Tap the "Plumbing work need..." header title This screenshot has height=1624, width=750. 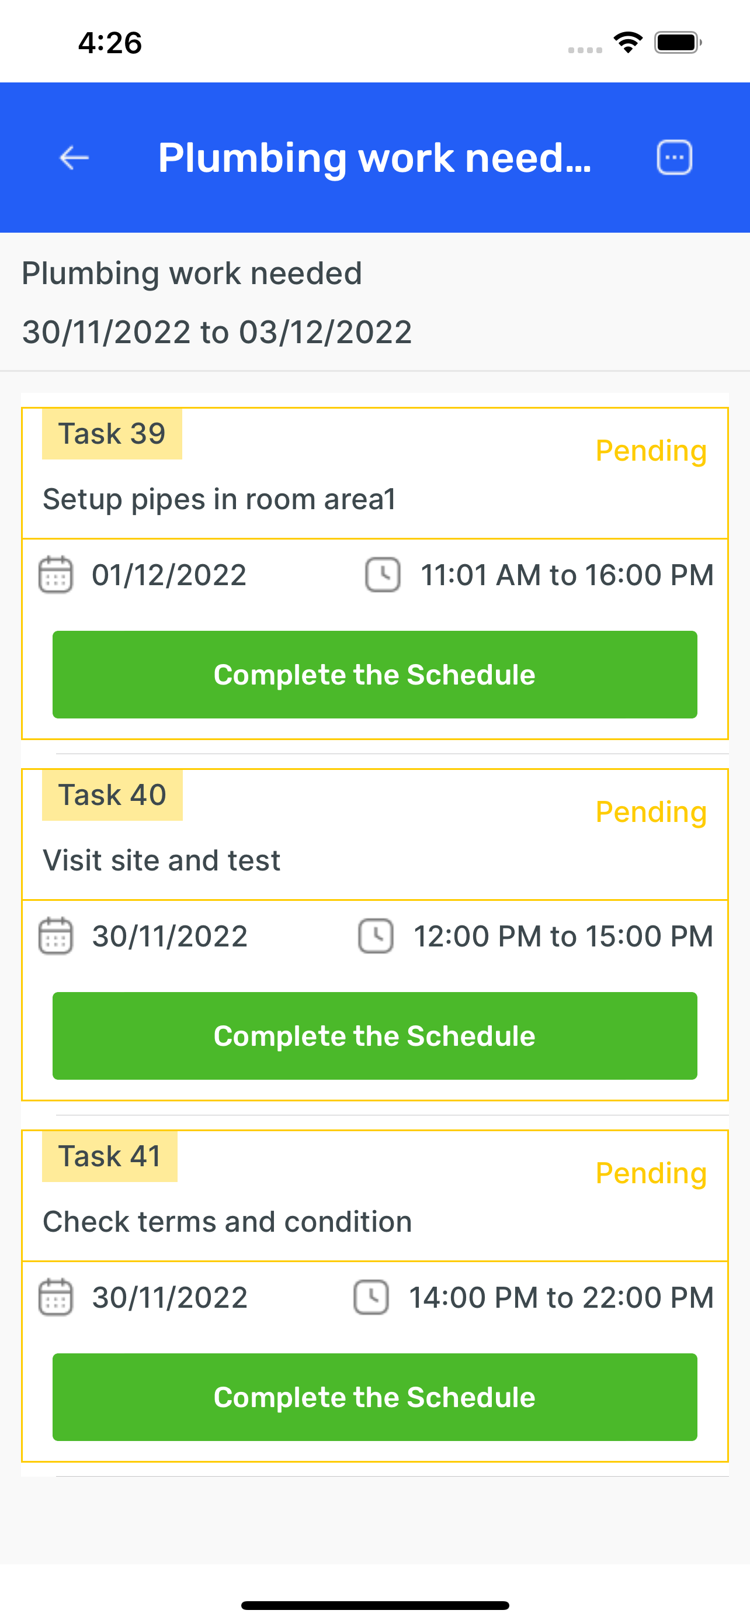(374, 158)
